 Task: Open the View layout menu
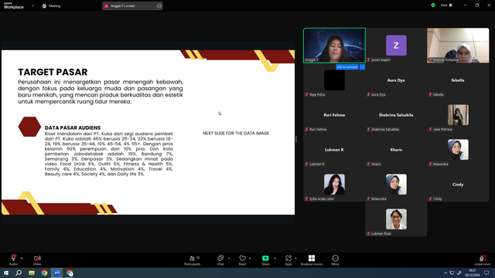click(x=446, y=5)
